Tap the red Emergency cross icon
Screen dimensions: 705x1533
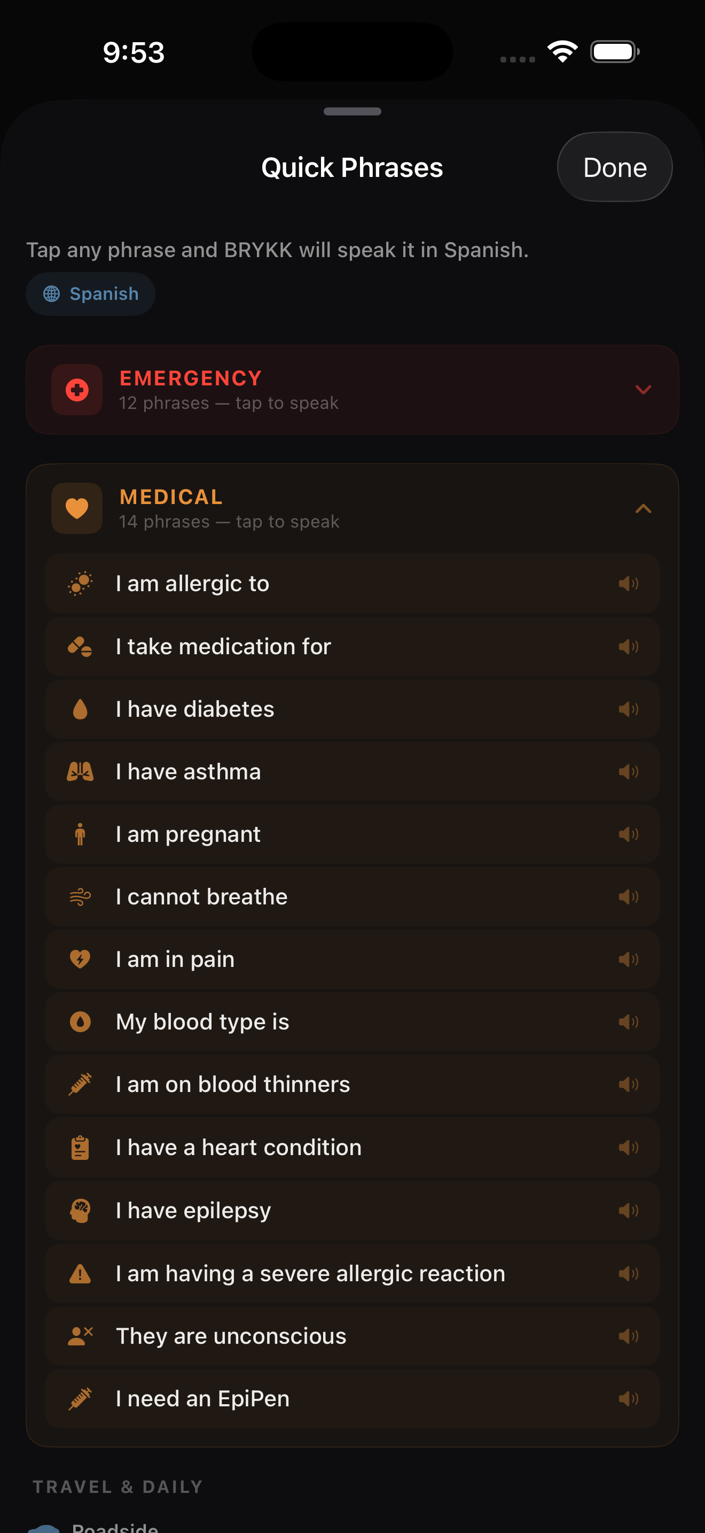77,390
